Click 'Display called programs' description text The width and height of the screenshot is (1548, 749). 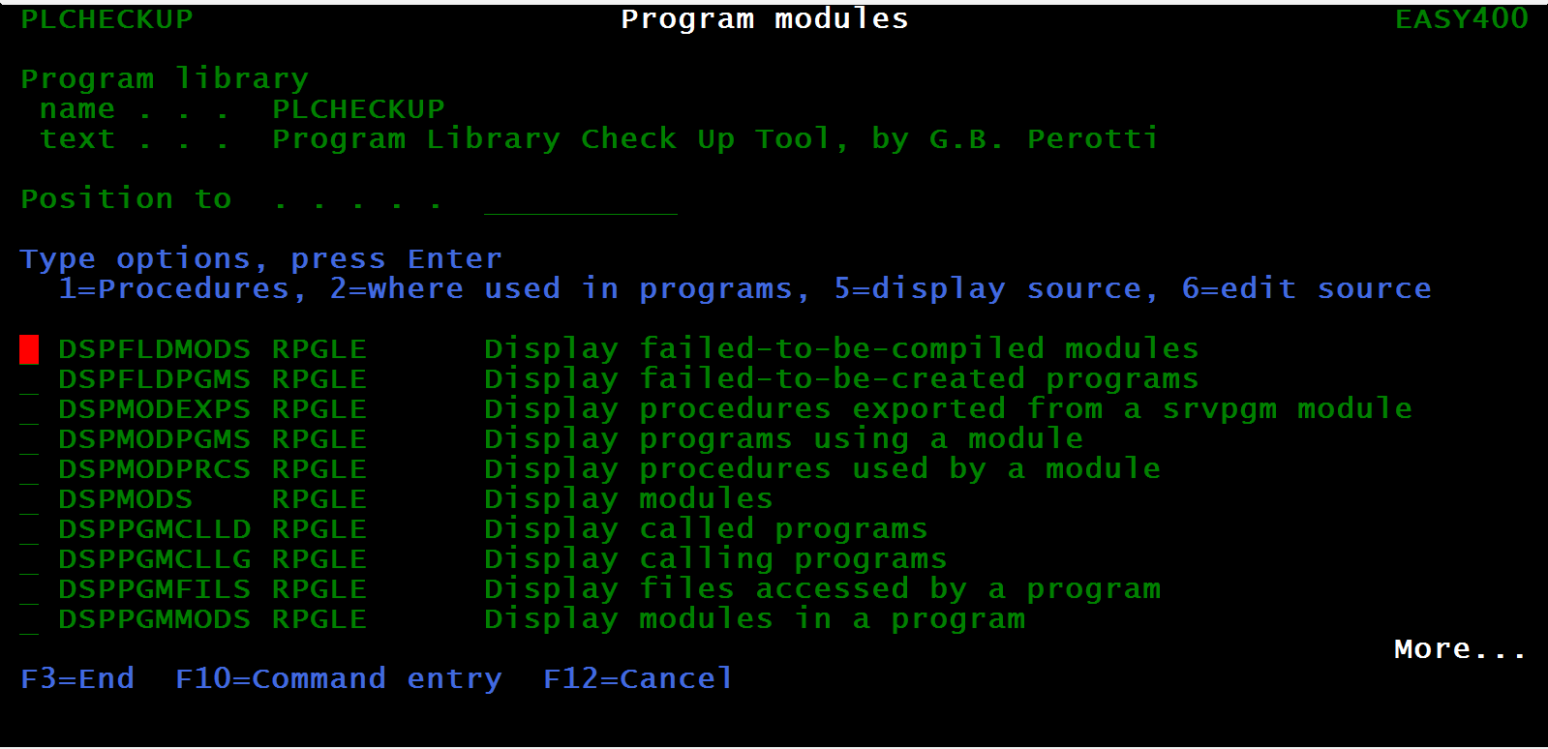click(706, 529)
